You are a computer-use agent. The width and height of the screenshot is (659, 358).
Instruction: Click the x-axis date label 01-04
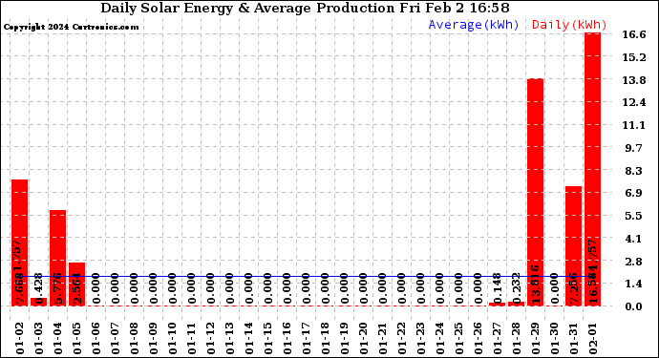(58, 339)
